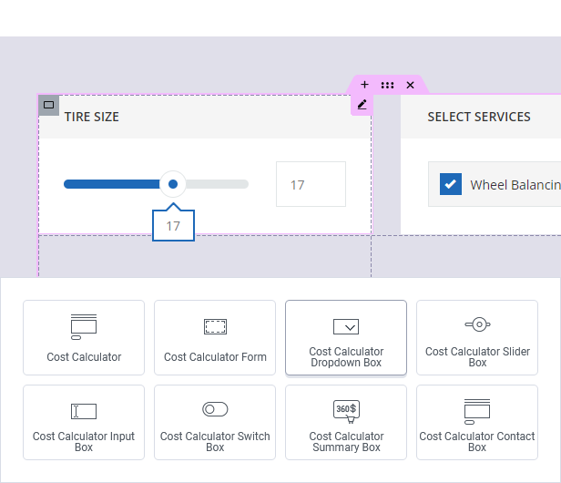Click the tire size slider handle
This screenshot has width=561, height=483.
173,184
